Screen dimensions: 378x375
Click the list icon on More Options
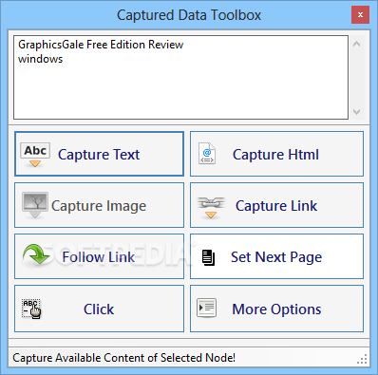point(206,308)
